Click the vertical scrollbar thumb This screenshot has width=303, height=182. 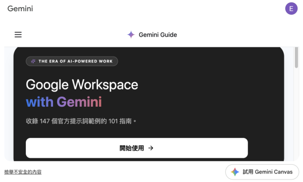(x=296, y=58)
